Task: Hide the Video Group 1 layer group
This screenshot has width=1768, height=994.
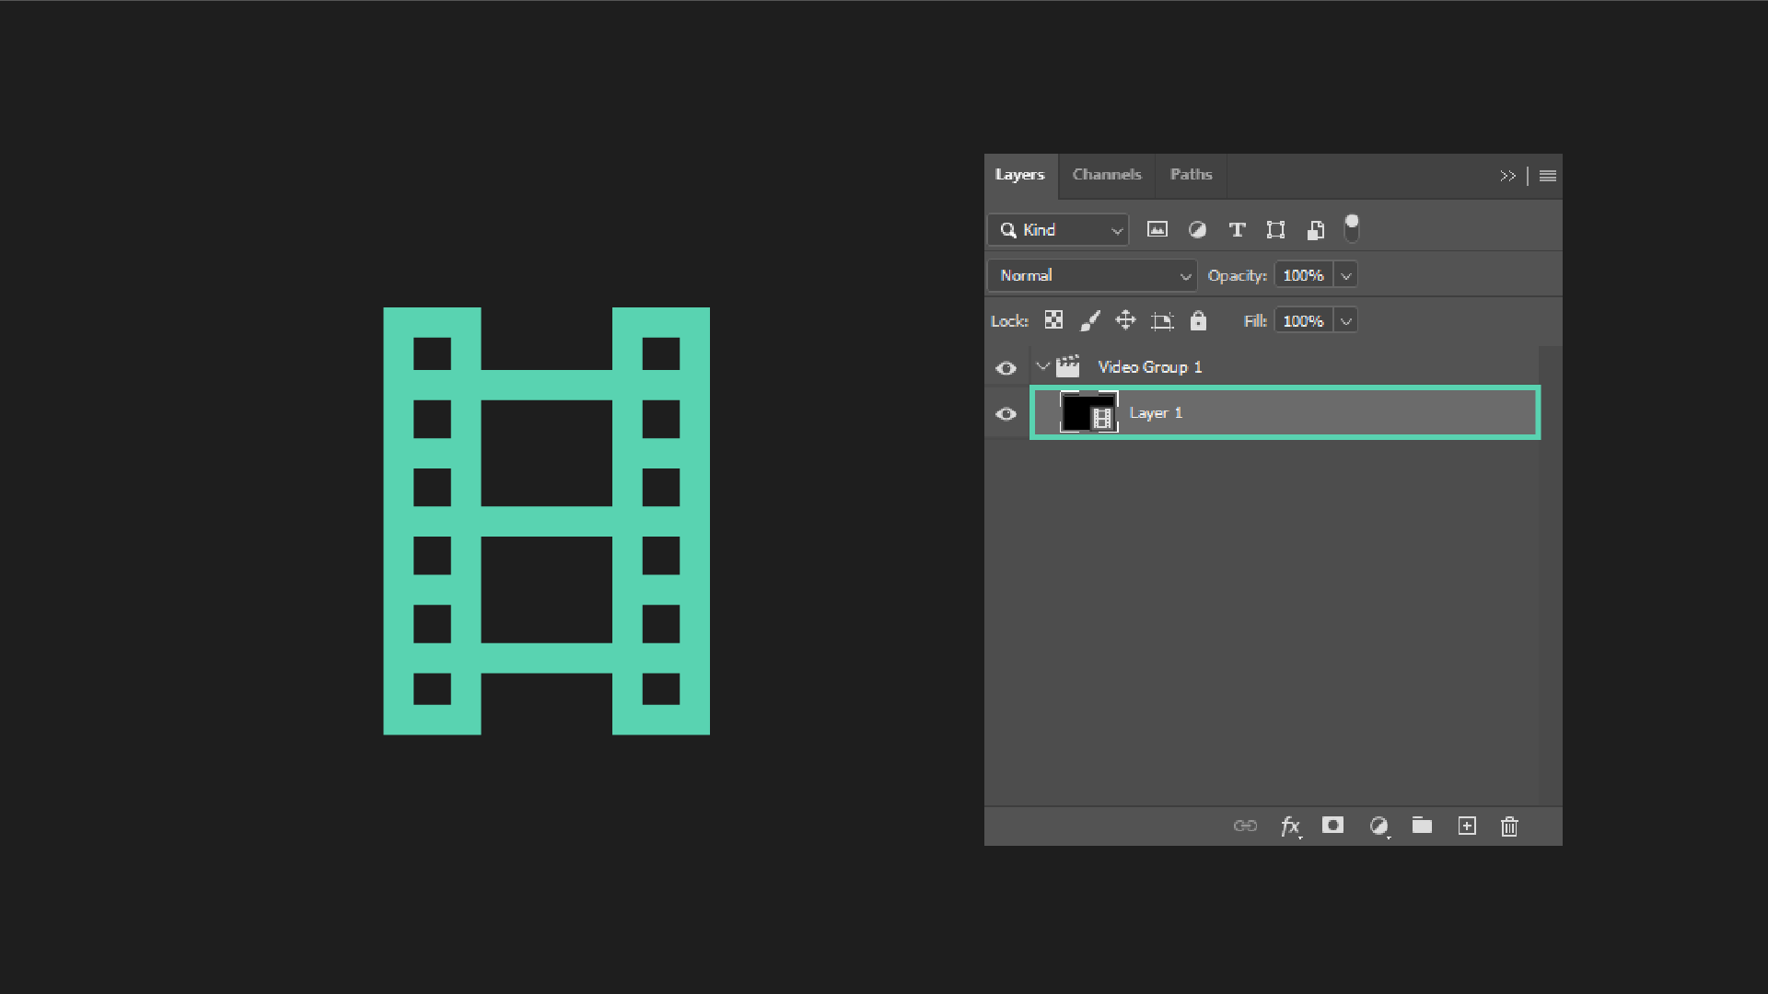Action: point(1006,368)
